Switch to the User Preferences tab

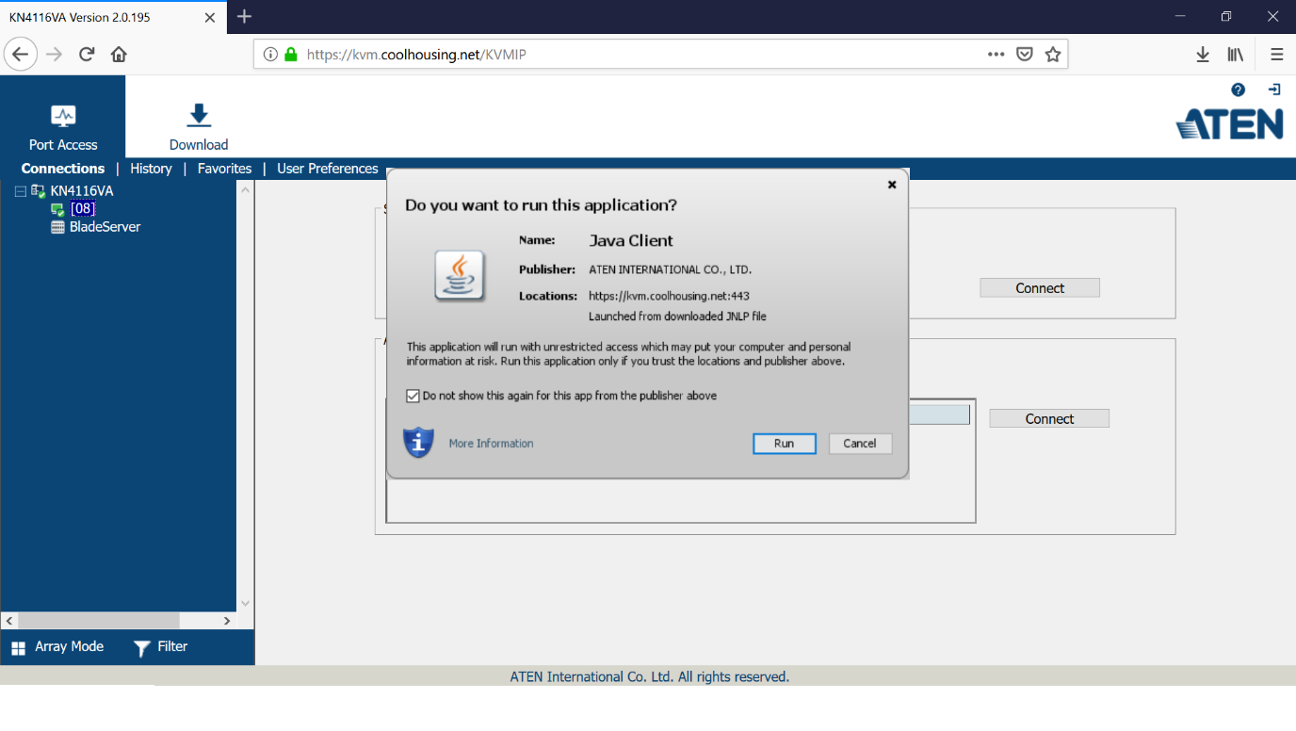pos(328,169)
